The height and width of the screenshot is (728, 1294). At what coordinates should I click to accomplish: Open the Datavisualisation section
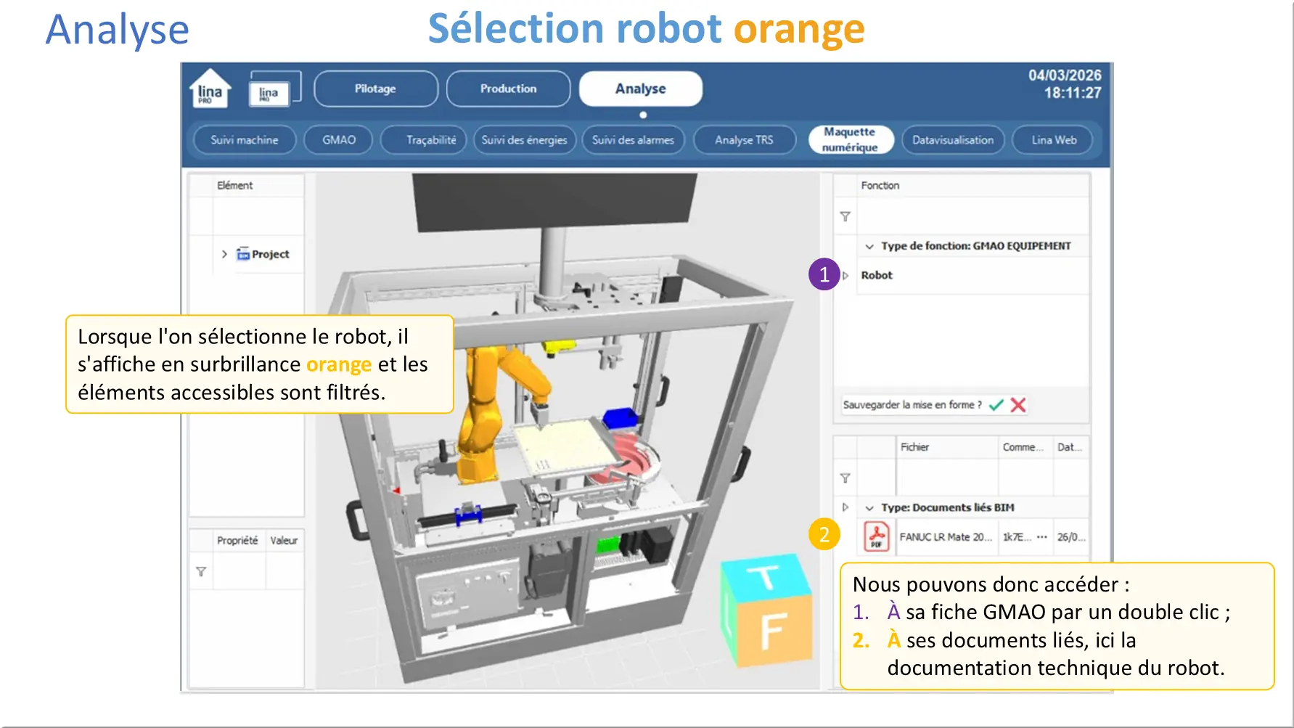[953, 140]
